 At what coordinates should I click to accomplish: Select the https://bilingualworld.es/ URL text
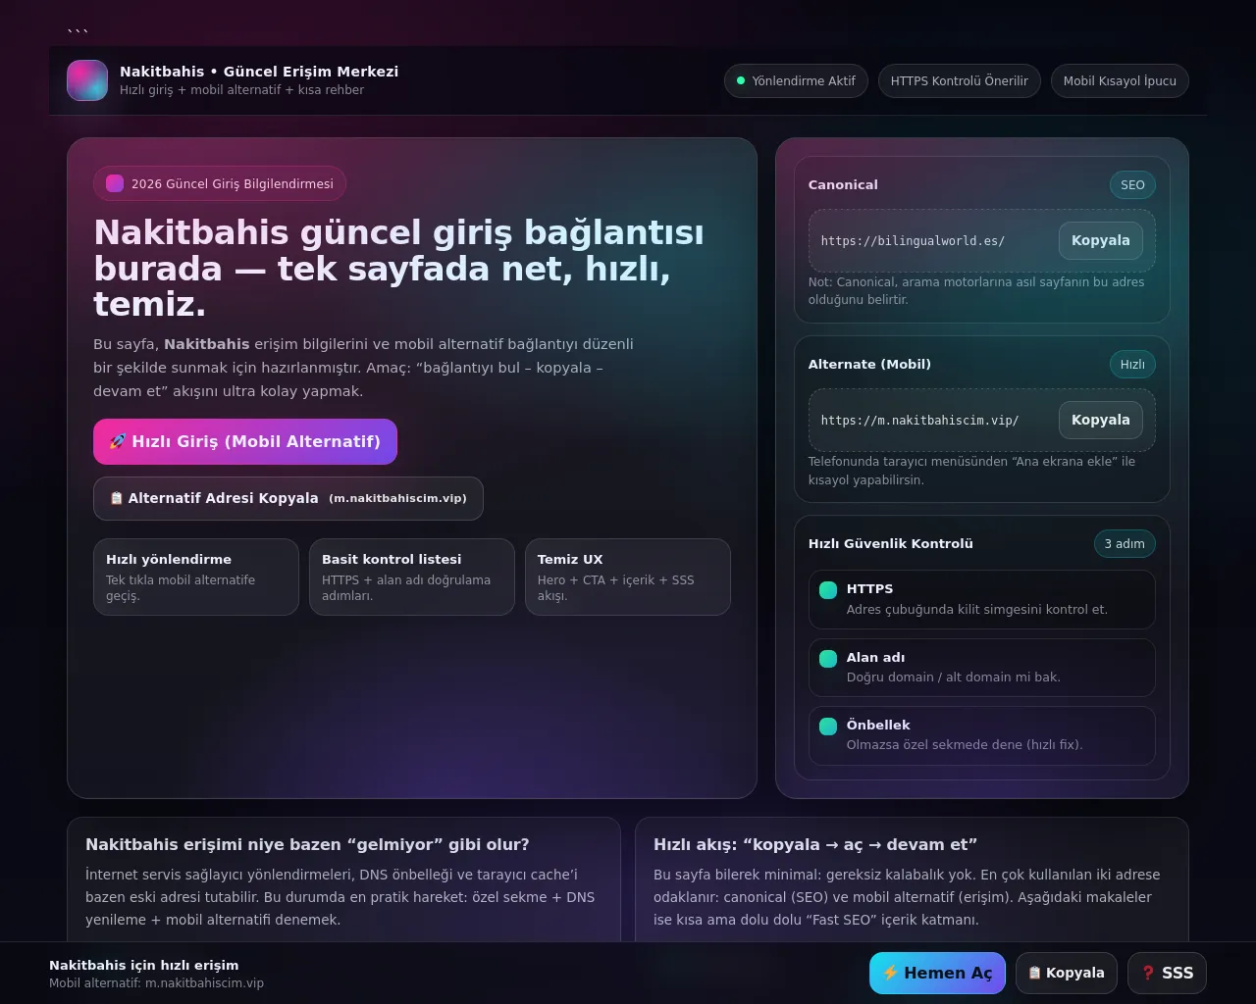point(913,240)
